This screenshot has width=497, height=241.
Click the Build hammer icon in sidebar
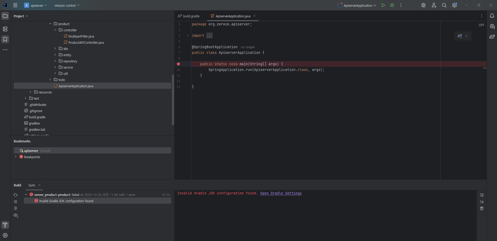pyautogui.click(x=5, y=225)
